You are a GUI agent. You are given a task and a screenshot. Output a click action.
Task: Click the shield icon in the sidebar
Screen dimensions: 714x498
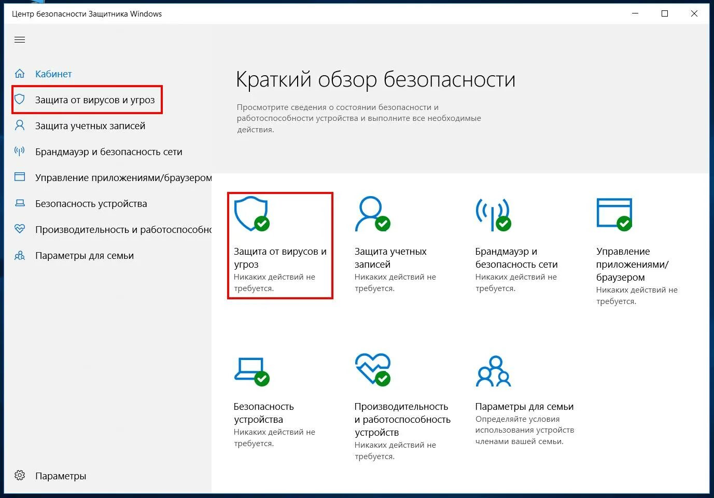[20, 99]
